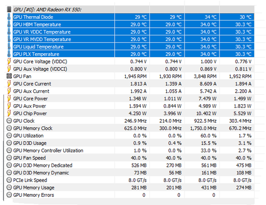Viewport: 266px width, 205px height.
Task: Click the GPU chip icon beside AMD Radeon RX 550
Action: [9, 9]
